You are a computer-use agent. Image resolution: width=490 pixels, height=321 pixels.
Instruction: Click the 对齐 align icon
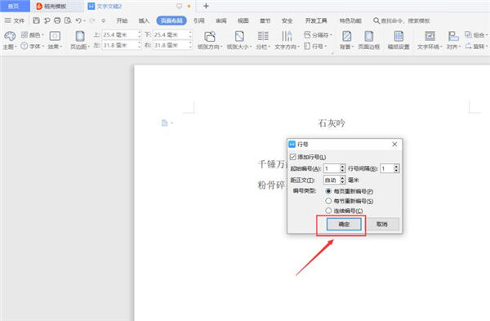click(453, 36)
